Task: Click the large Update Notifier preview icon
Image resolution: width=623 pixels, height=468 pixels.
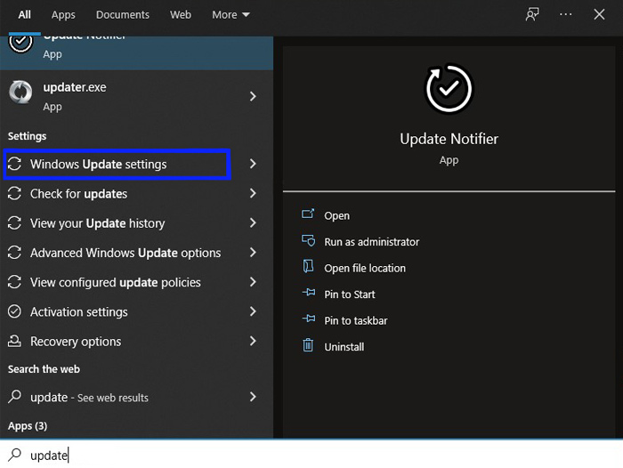Action: pyautogui.click(x=449, y=88)
